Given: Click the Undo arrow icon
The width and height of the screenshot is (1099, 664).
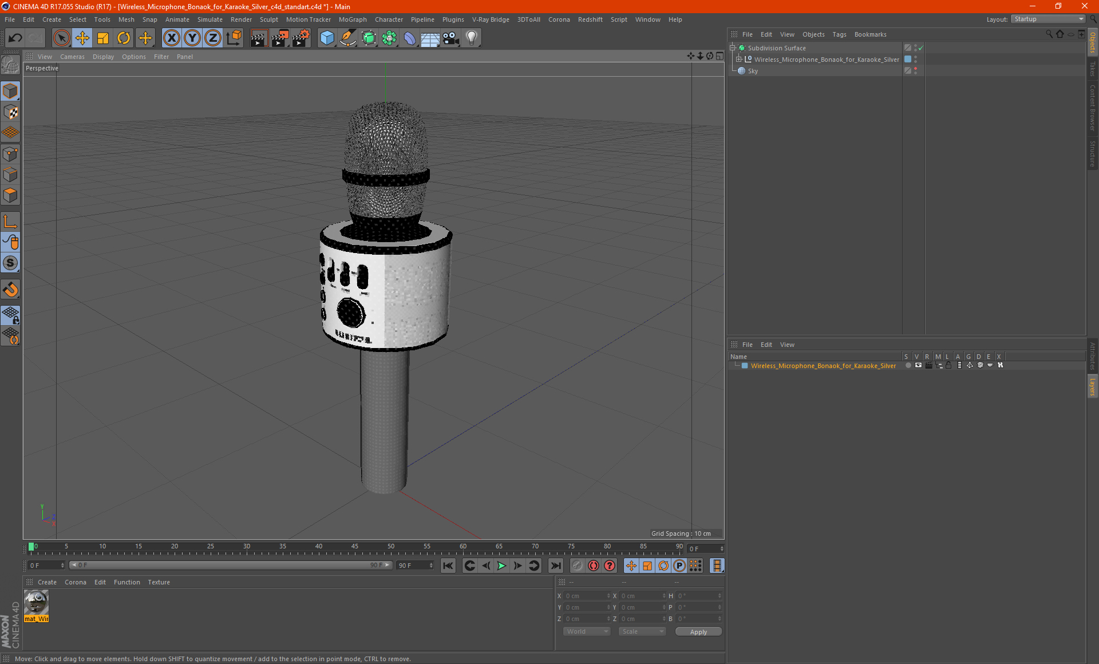Looking at the screenshot, I should (x=15, y=38).
